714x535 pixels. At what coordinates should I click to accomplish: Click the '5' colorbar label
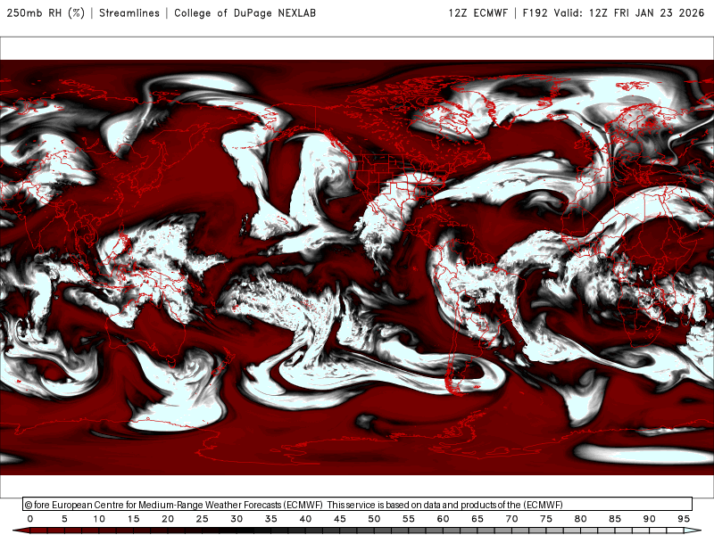pyautogui.click(x=64, y=519)
